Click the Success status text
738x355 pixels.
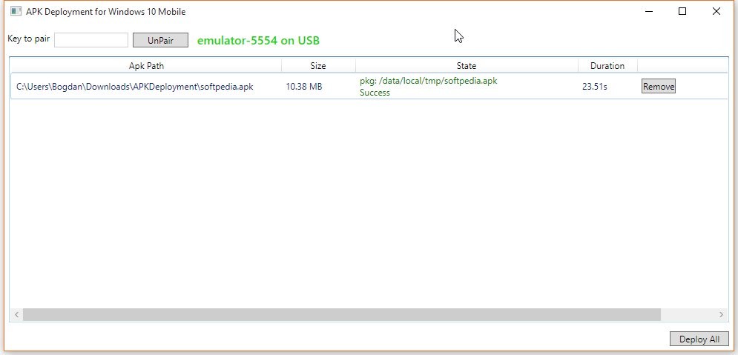pyautogui.click(x=375, y=93)
